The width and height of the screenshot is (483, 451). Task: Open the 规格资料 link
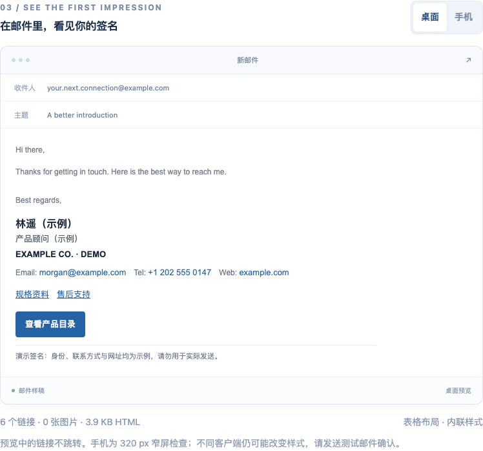pyautogui.click(x=32, y=295)
